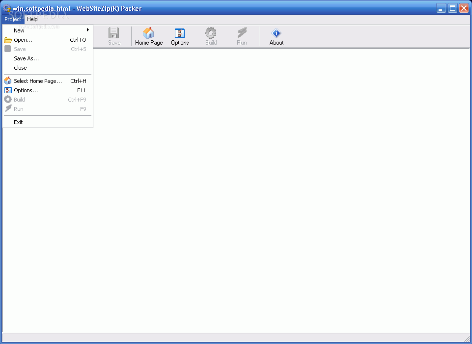Open the About info icon
The width and height of the screenshot is (472, 344).
(276, 33)
